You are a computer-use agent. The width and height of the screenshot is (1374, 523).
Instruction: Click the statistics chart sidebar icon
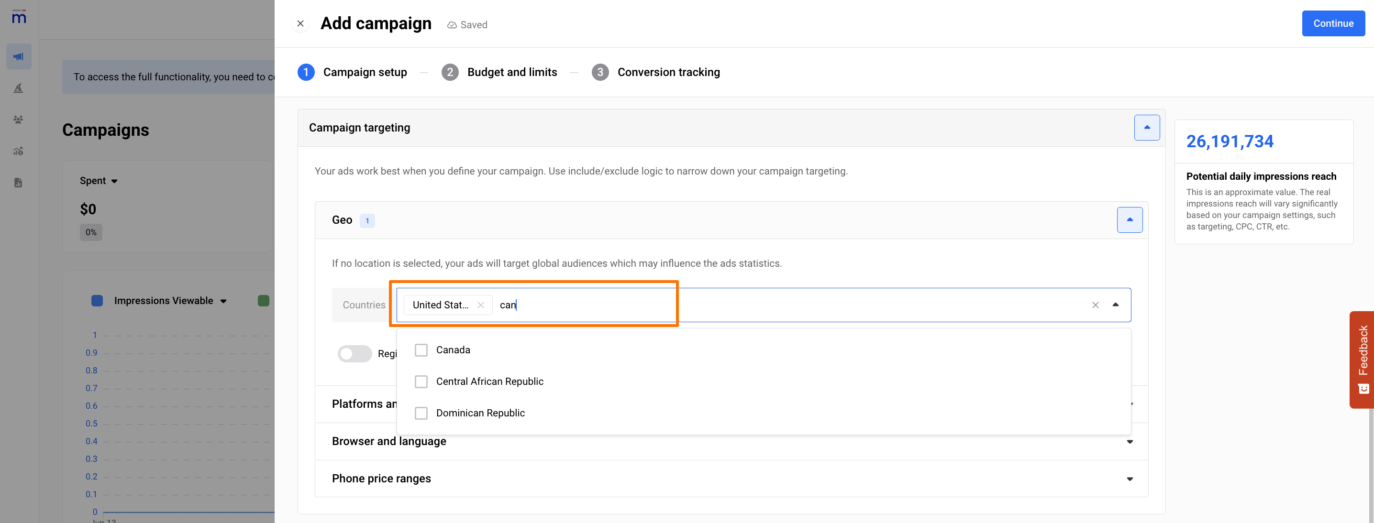coord(19,152)
